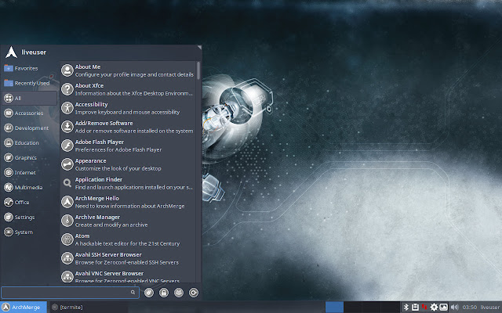This screenshot has width=502, height=313.
Task: Open All Settings from menu footer
Action: coord(149,292)
